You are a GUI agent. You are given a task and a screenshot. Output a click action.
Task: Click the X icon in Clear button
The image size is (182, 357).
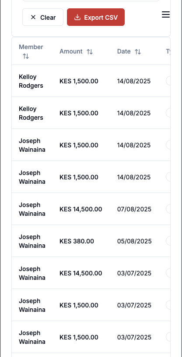point(33,17)
